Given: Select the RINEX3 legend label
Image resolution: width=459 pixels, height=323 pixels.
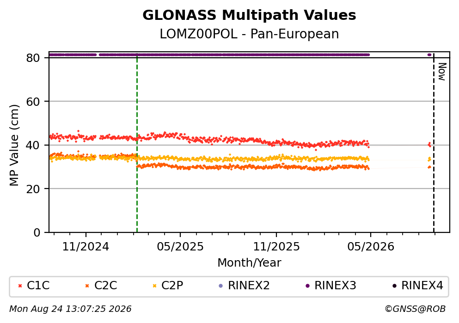Looking at the screenshot, I should pos(335,286).
